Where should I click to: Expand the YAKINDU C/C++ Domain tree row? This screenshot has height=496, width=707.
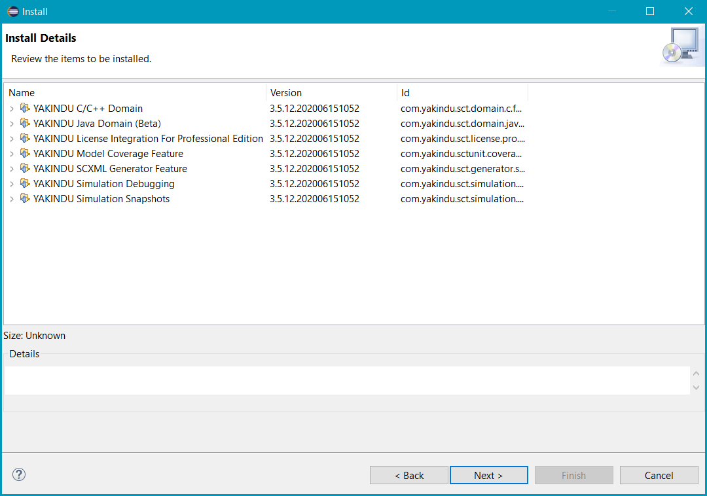12,109
